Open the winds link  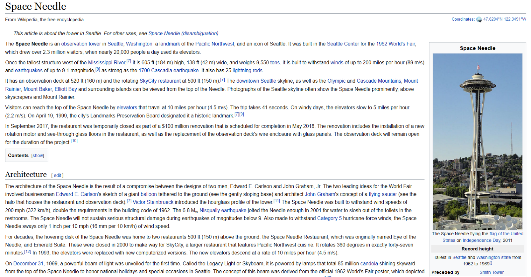tap(337, 62)
